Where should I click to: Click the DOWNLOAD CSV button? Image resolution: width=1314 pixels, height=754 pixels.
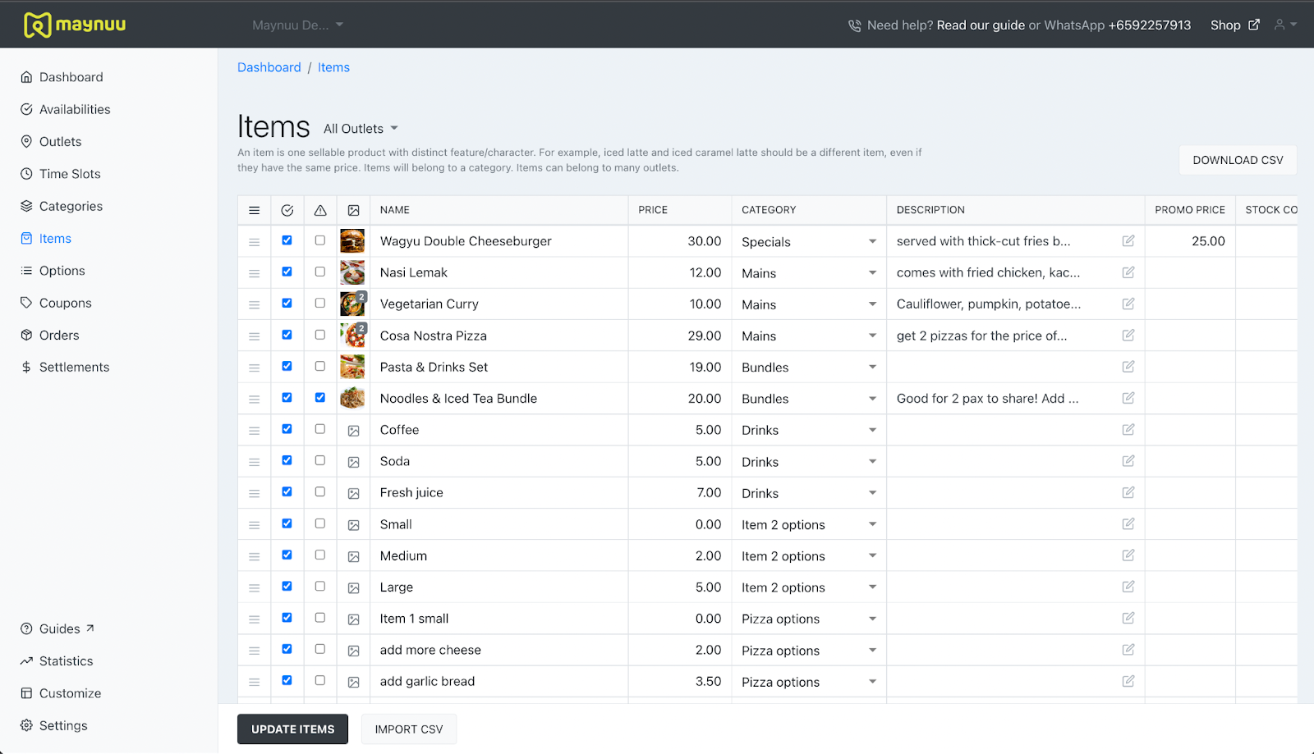(1238, 160)
